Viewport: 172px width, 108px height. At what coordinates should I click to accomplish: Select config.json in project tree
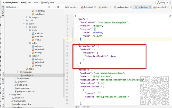27,75
